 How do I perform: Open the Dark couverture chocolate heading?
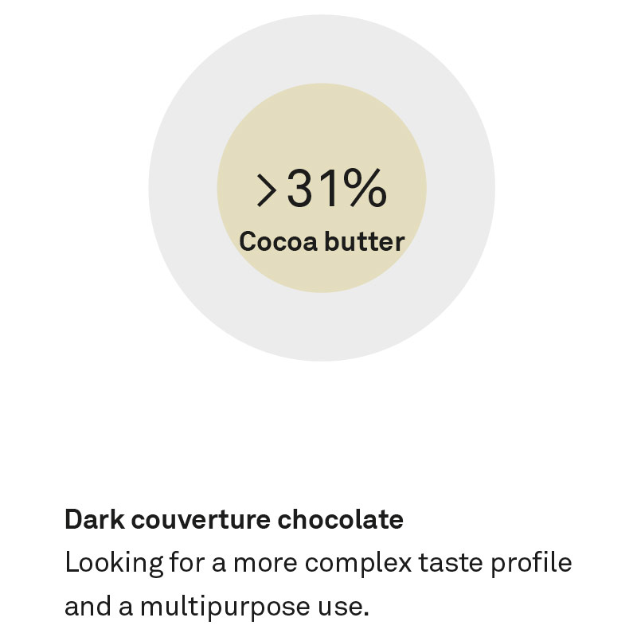pyautogui.click(x=234, y=519)
